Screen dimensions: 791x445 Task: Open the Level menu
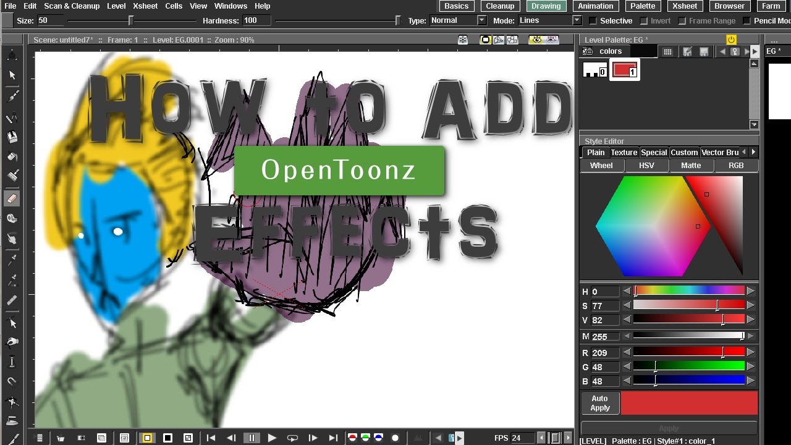click(x=116, y=6)
